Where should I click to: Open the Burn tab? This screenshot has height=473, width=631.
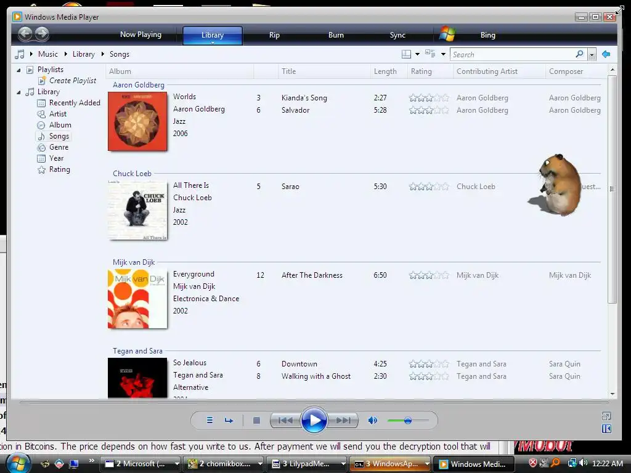click(x=336, y=35)
